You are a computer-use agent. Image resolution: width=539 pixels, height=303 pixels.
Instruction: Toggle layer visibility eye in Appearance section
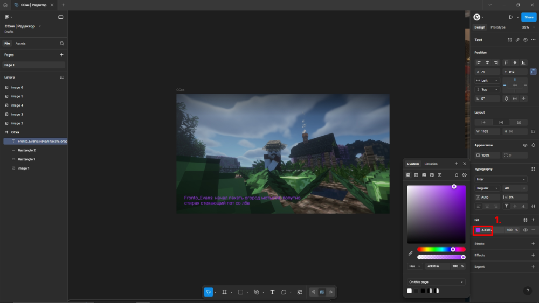pyautogui.click(x=525, y=145)
